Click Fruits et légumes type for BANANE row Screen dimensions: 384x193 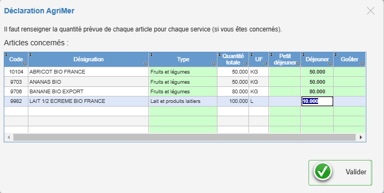pyautogui.click(x=183, y=92)
